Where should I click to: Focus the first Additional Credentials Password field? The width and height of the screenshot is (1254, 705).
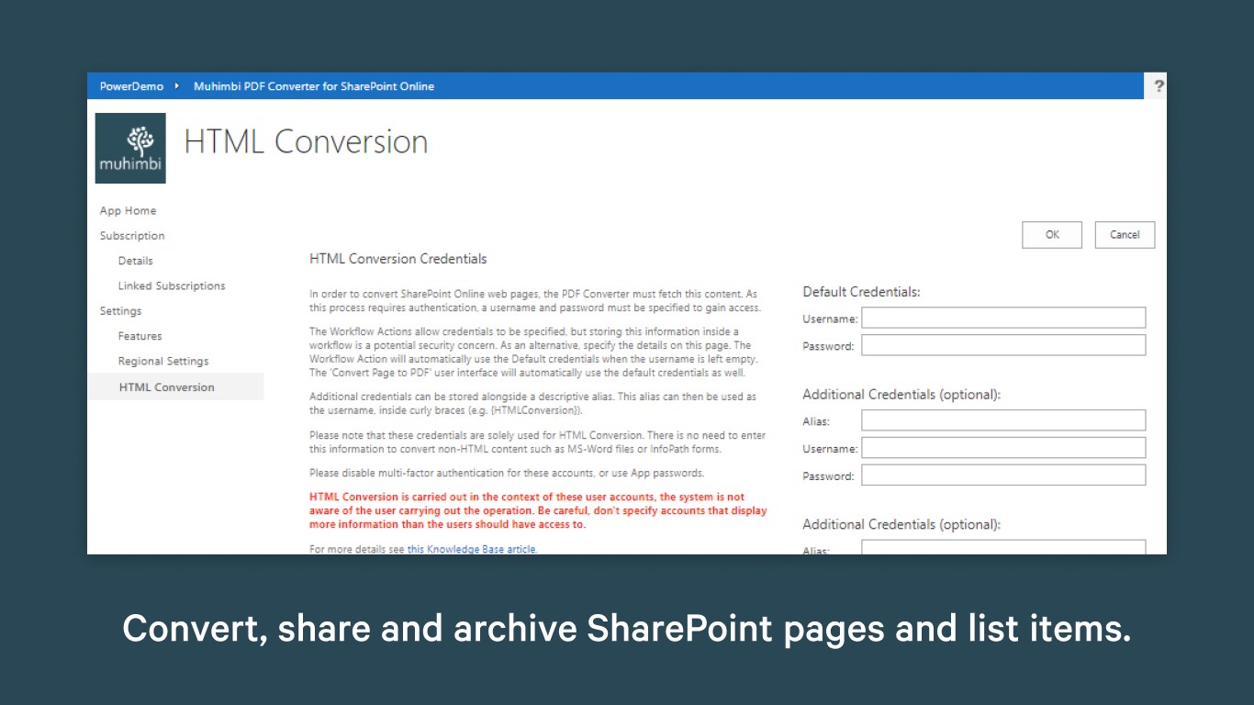[x=1003, y=476]
